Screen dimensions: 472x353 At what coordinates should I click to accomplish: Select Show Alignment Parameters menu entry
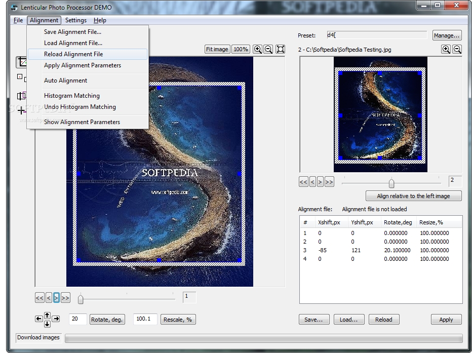(88, 122)
